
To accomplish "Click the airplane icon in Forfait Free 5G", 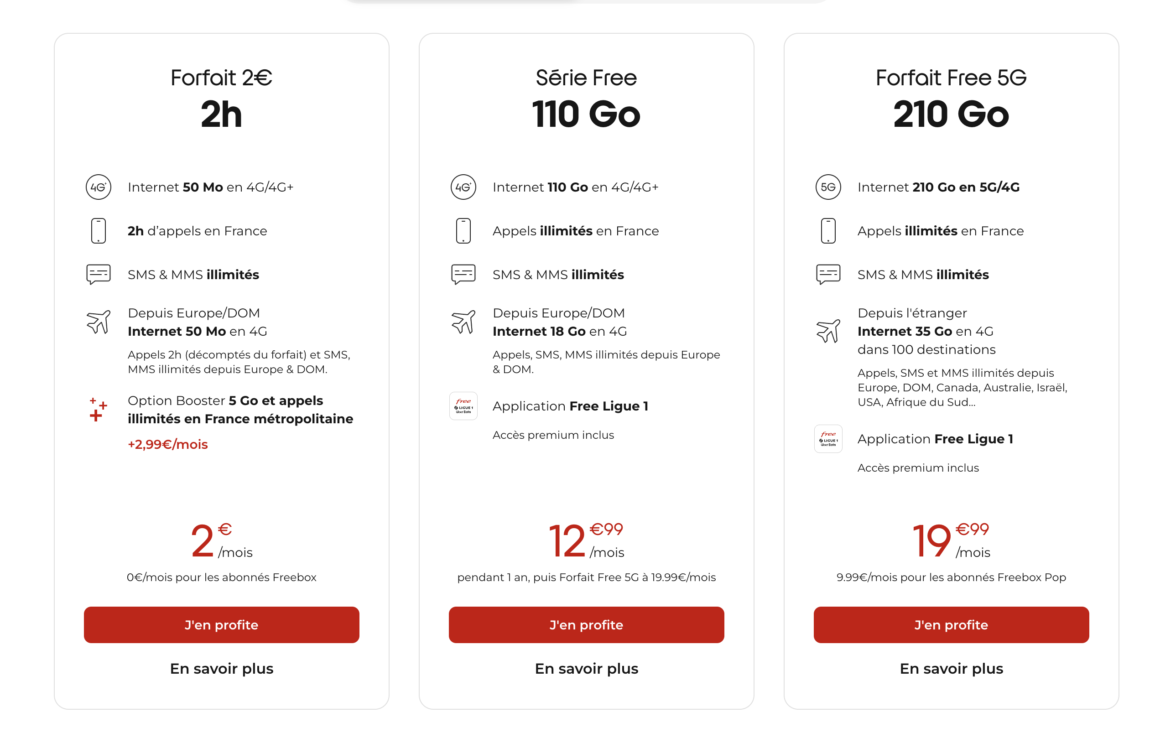I will click(828, 331).
